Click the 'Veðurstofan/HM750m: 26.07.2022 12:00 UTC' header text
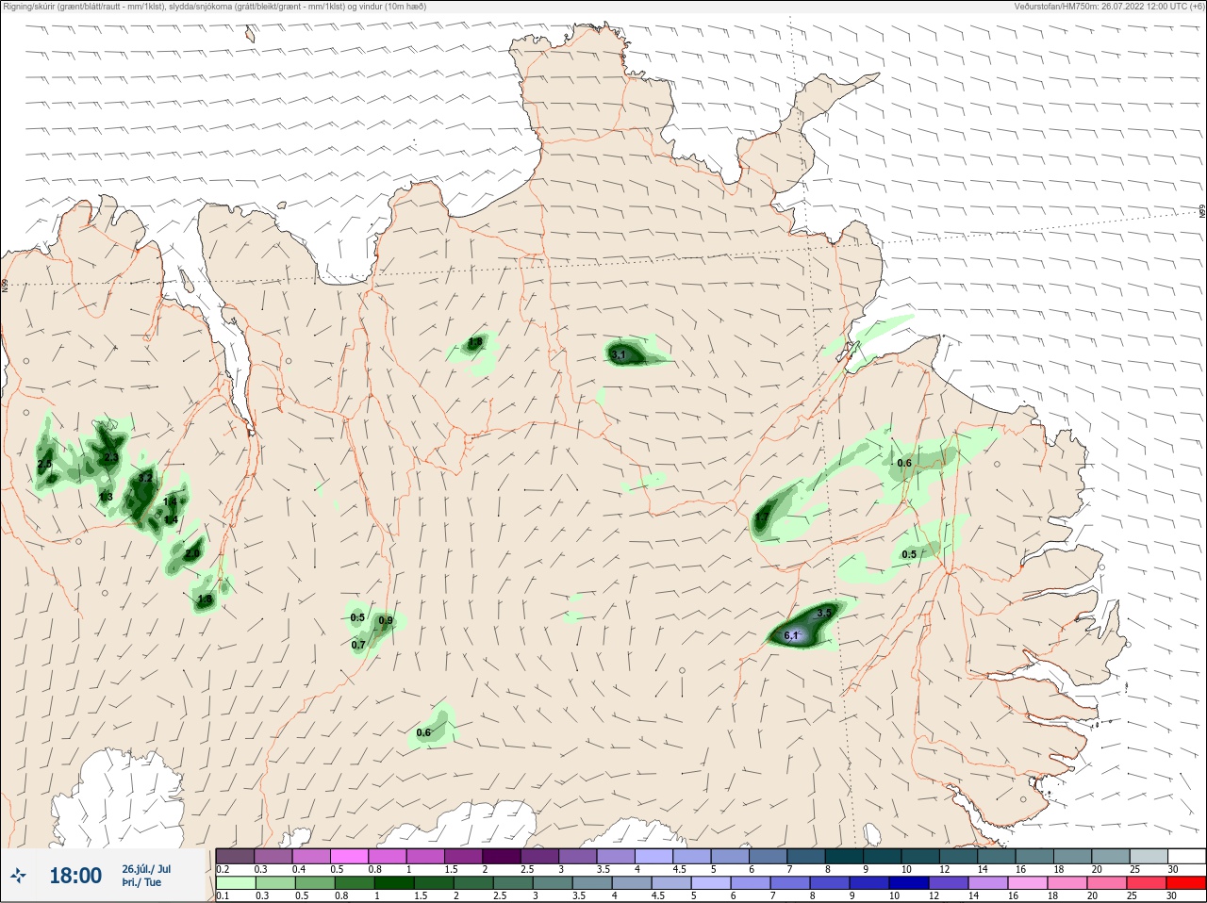This screenshot has height=903, width=1207. click(1109, 6)
